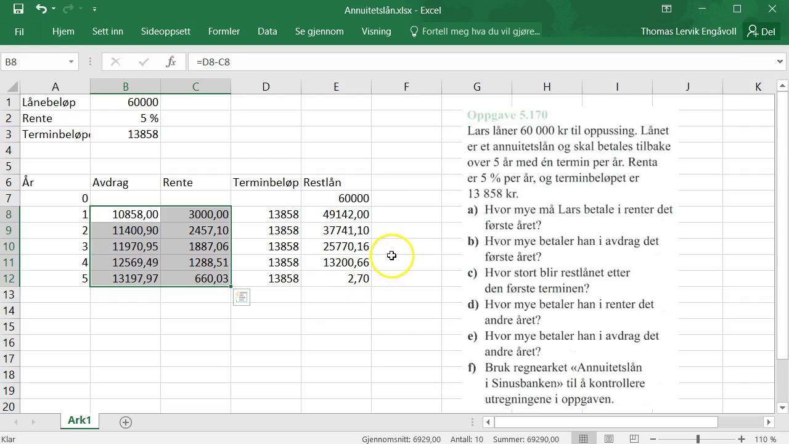
Task: Click vertical scrollbar down arrow
Action: click(x=782, y=408)
